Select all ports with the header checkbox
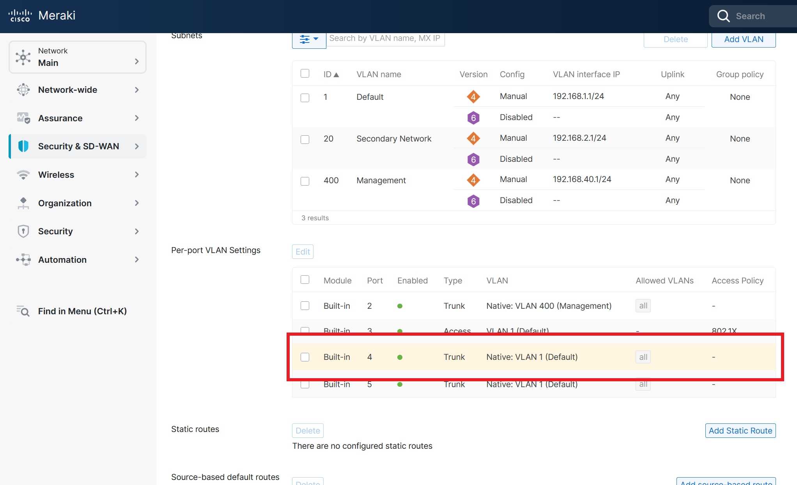The image size is (797, 485). [x=305, y=280]
